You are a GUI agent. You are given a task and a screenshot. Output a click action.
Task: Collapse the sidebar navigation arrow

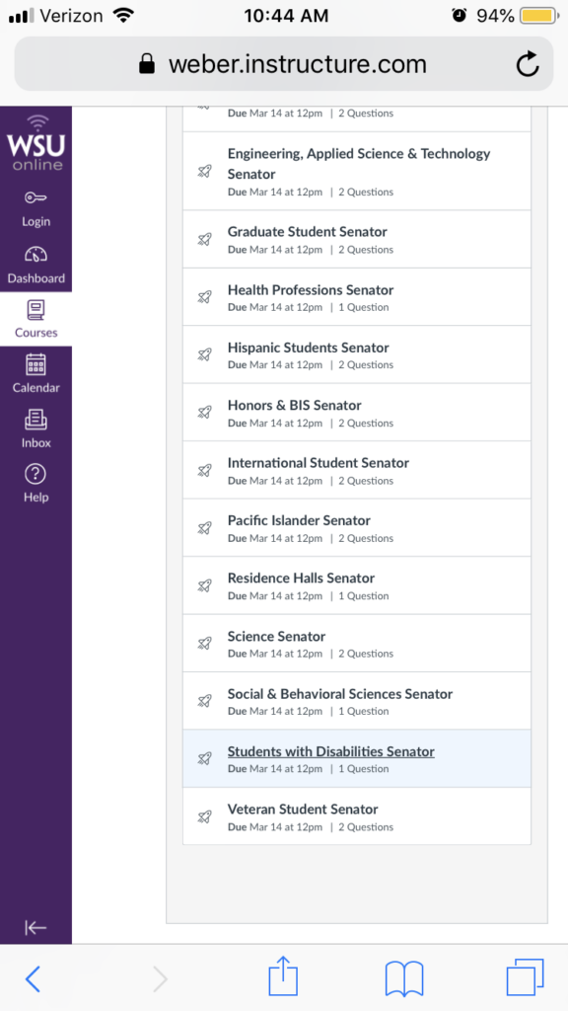click(x=35, y=928)
